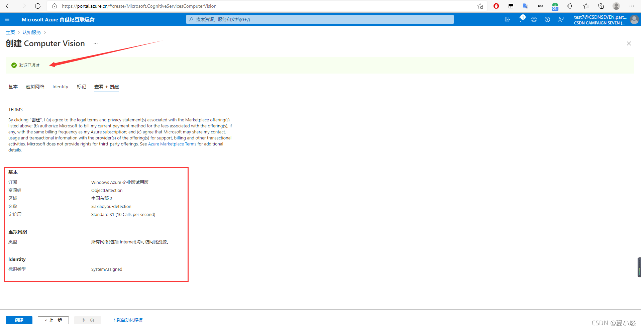Go to 主页 breadcrumb
Viewport: 641px width, 329px height.
point(10,32)
